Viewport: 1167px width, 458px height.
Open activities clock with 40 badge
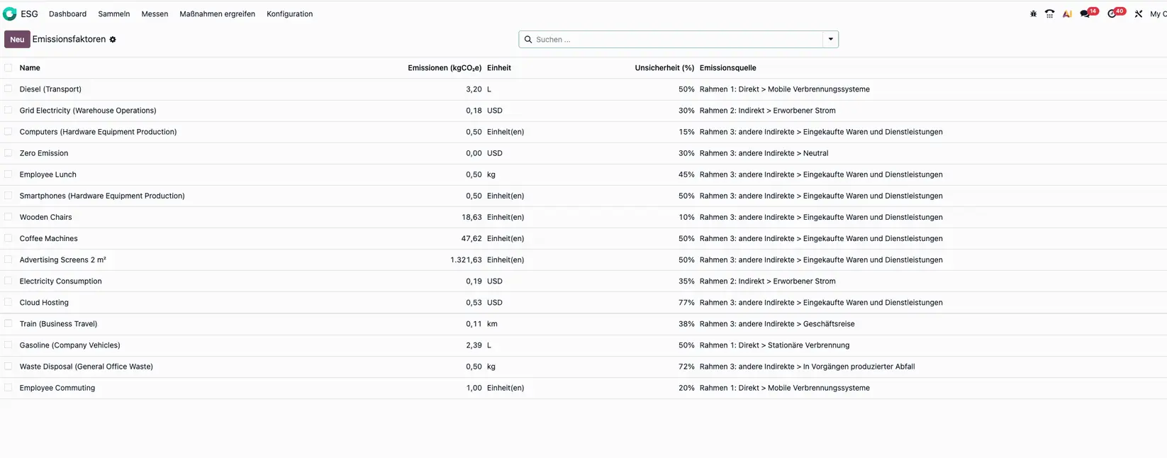point(1112,14)
